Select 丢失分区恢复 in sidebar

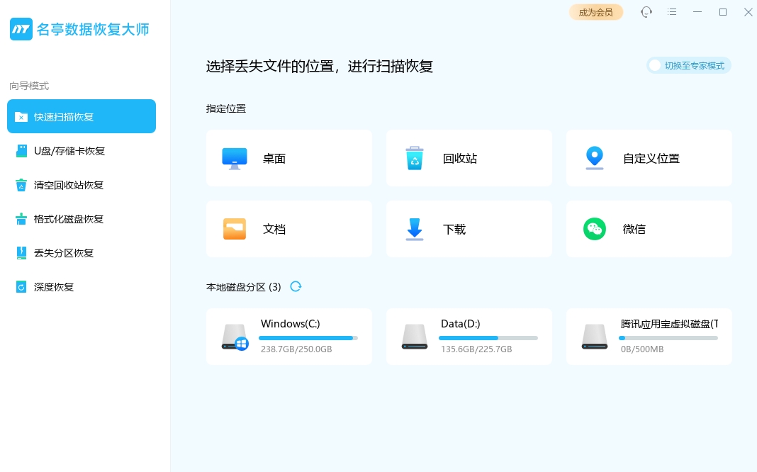(81, 253)
